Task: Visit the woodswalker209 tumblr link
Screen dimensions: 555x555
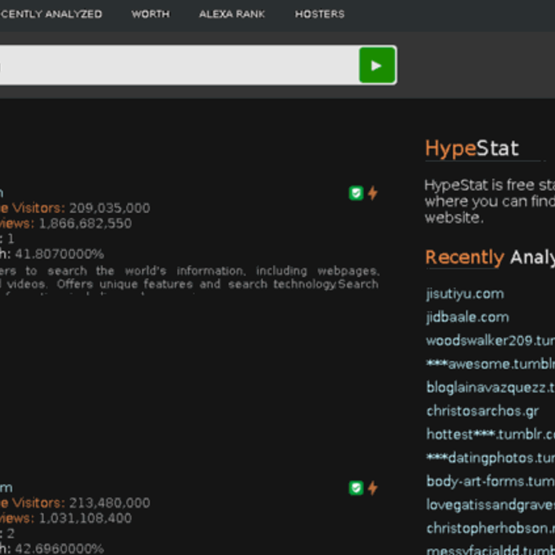Action: [x=489, y=341]
